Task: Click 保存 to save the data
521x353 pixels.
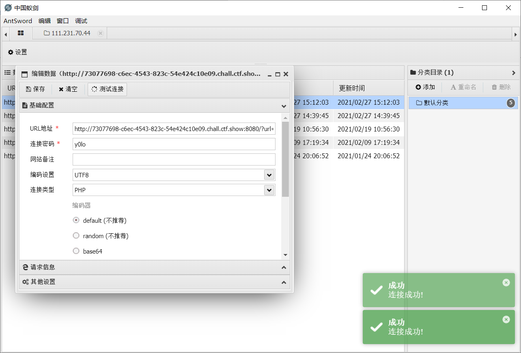Action: pos(35,89)
